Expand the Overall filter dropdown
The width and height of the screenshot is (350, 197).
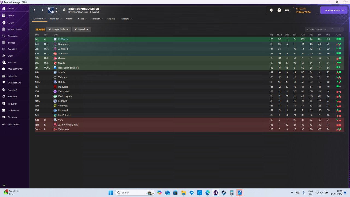(x=81, y=29)
